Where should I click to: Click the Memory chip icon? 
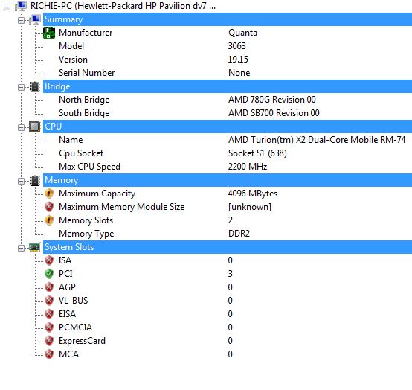35,180
